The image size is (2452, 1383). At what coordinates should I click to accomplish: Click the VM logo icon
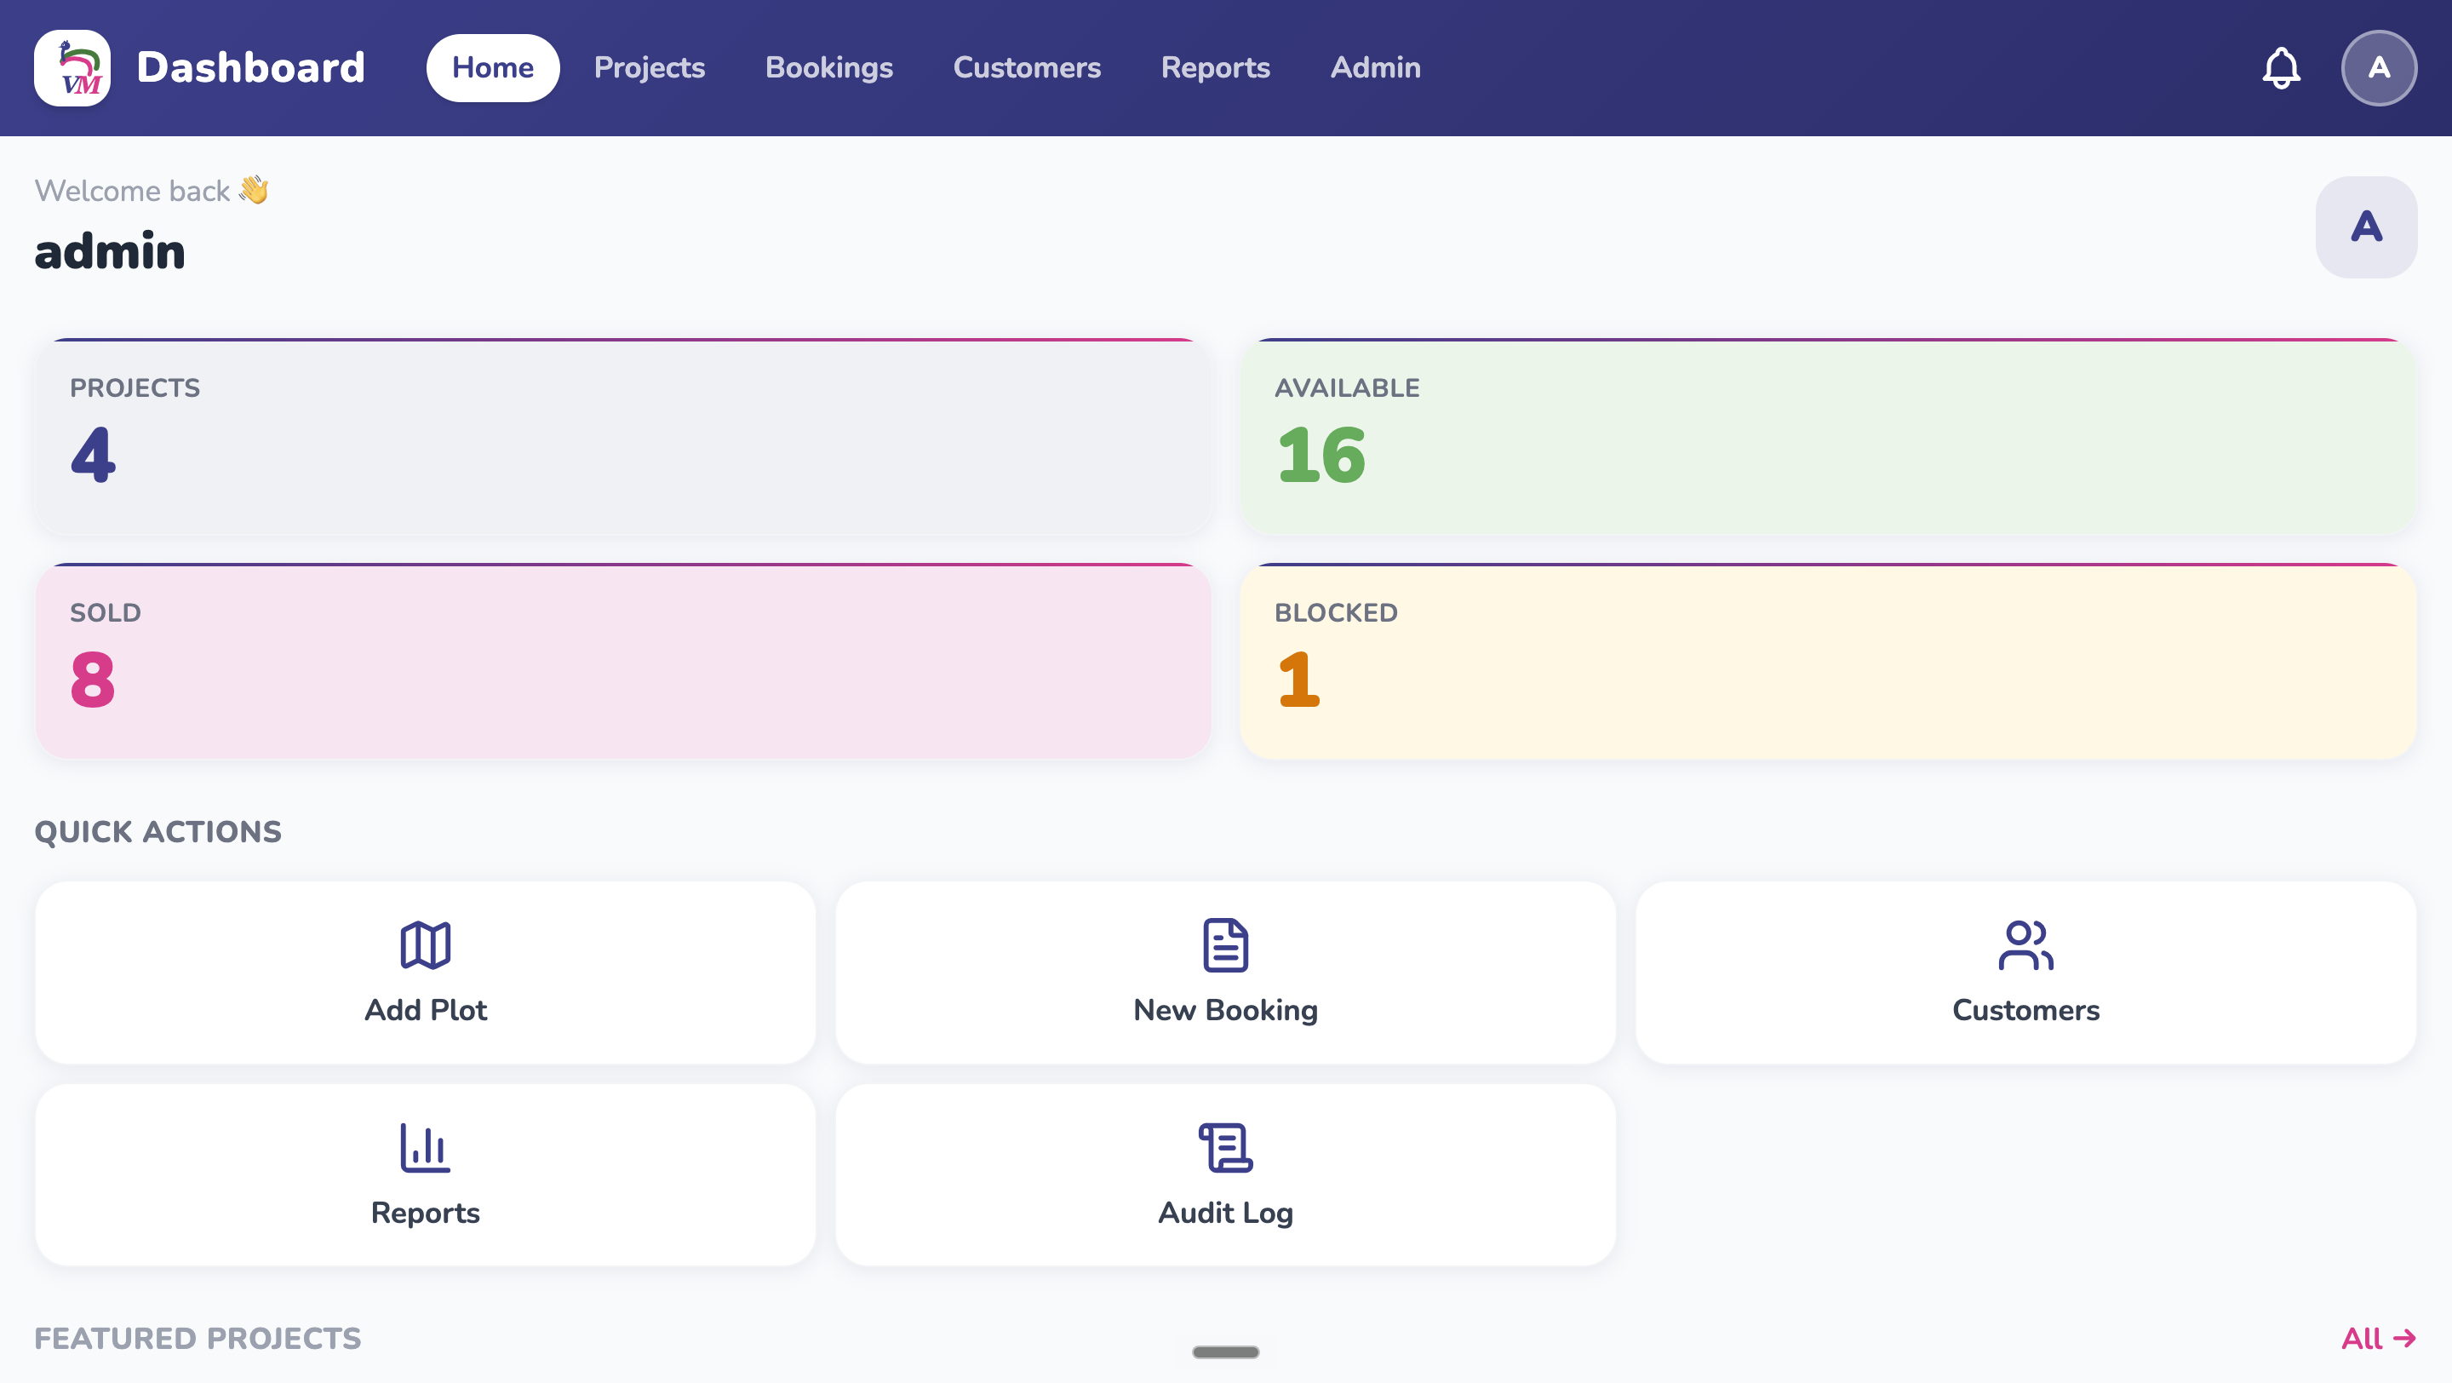(x=72, y=67)
